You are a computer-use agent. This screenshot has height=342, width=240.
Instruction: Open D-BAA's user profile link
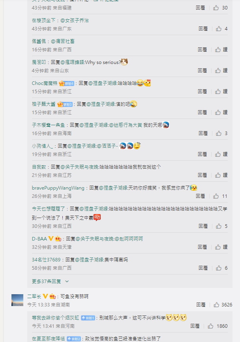(x=39, y=239)
